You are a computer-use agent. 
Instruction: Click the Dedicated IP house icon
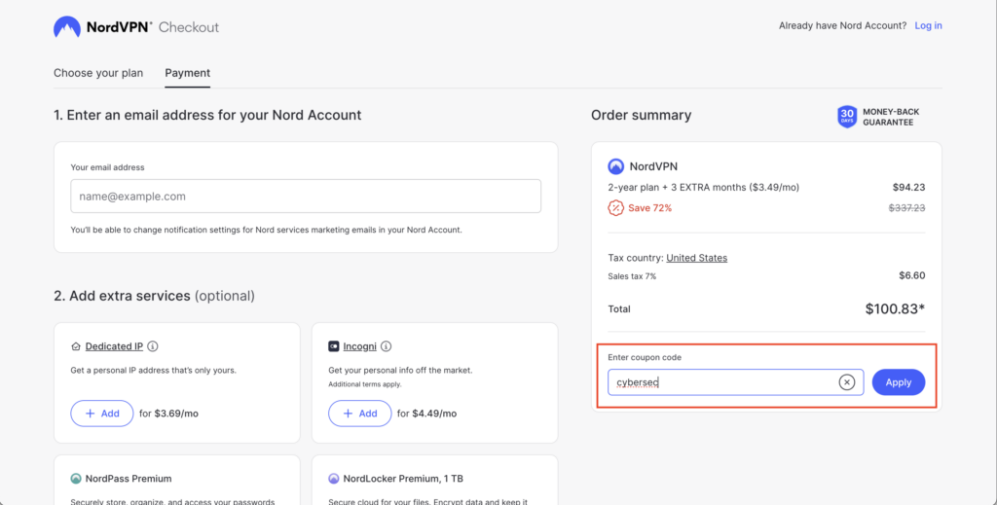[x=76, y=346]
